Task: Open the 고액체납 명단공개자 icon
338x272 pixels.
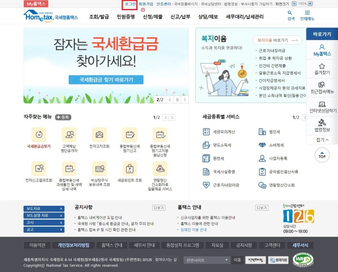Action: [x=69, y=135]
